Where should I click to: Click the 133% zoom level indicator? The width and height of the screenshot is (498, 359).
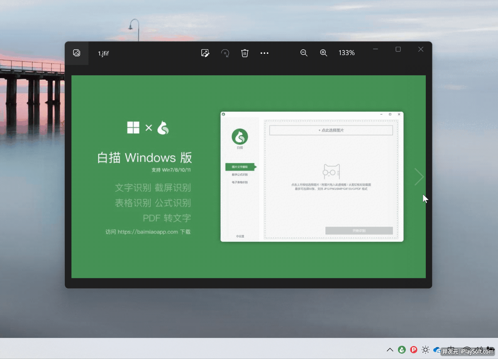(347, 53)
